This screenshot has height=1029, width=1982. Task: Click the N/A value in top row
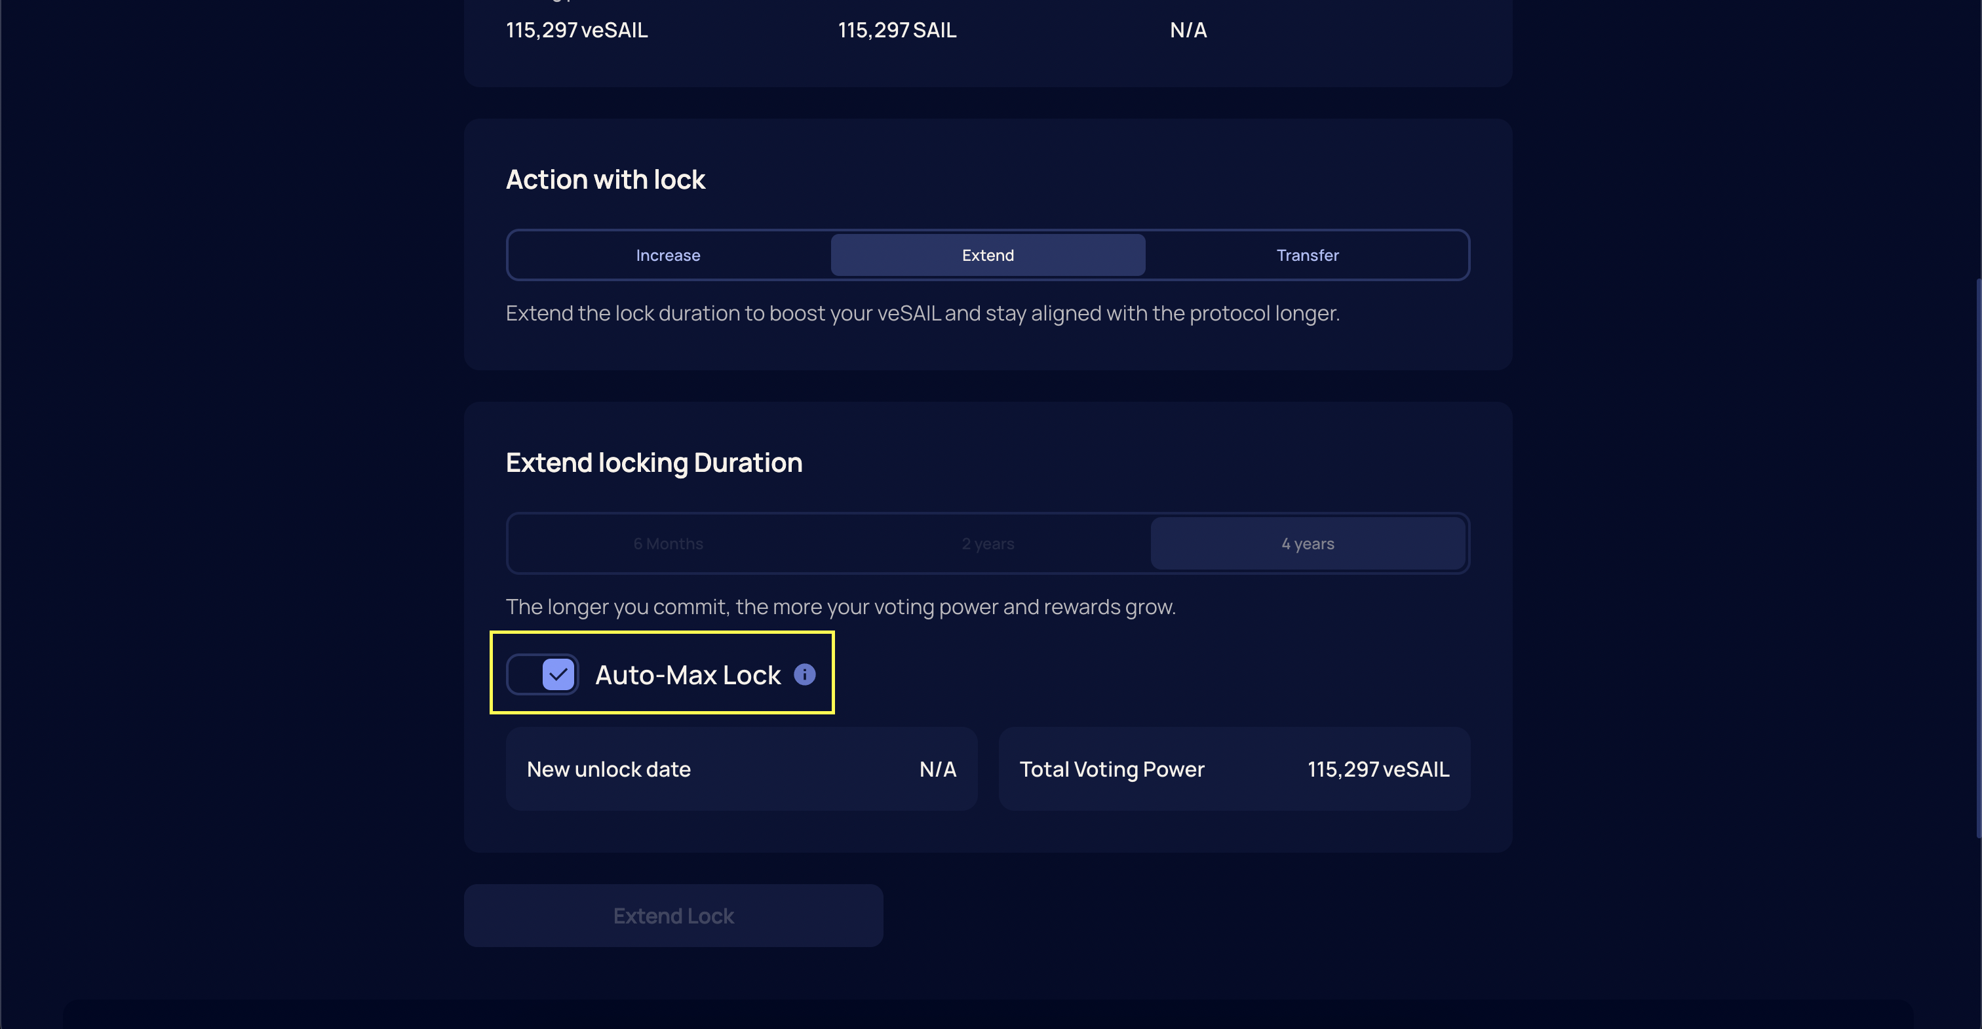pyautogui.click(x=1188, y=31)
